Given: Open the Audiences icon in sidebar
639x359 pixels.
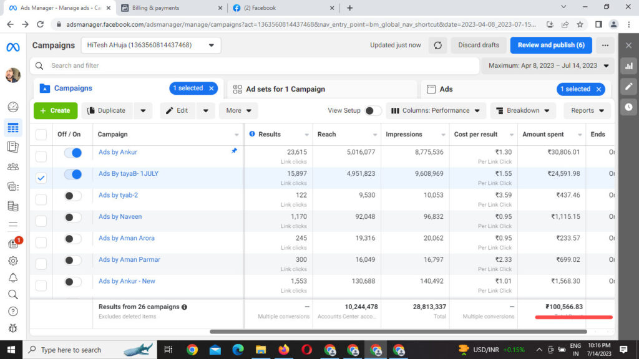Looking at the screenshot, I should tap(12, 166).
